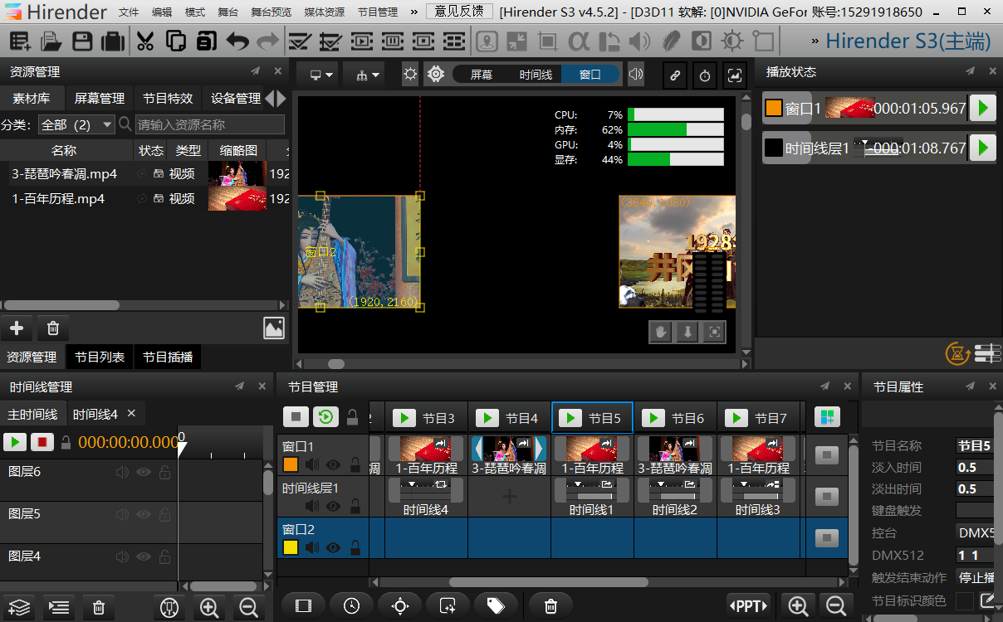Toggle visibility eye of 窗口1 row
The width and height of the screenshot is (1003, 622).
[x=334, y=464]
